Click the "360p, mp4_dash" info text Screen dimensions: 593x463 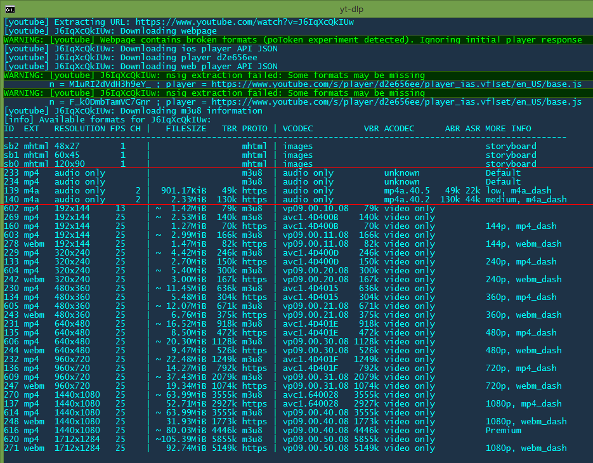tap(521, 297)
